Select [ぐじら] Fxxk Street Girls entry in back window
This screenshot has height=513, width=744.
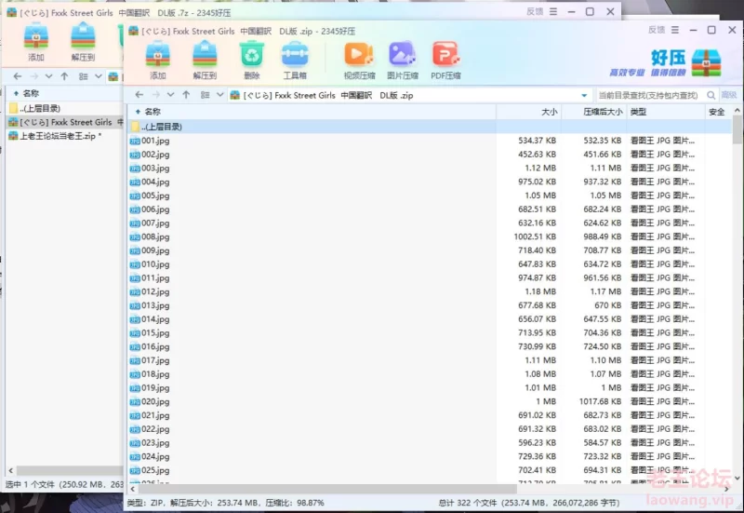pyautogui.click(x=65, y=122)
